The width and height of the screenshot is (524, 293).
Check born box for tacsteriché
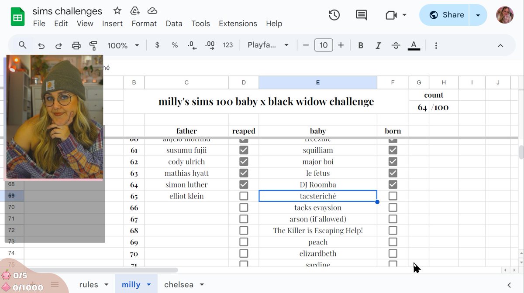pos(393,196)
